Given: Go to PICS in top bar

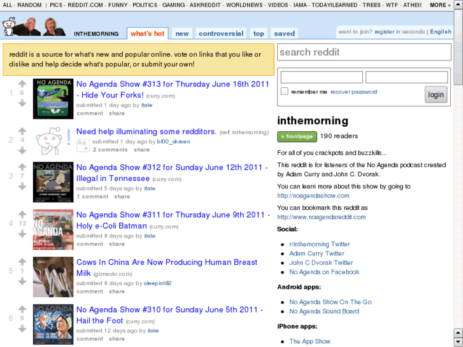Looking at the screenshot, I should (x=56, y=5).
